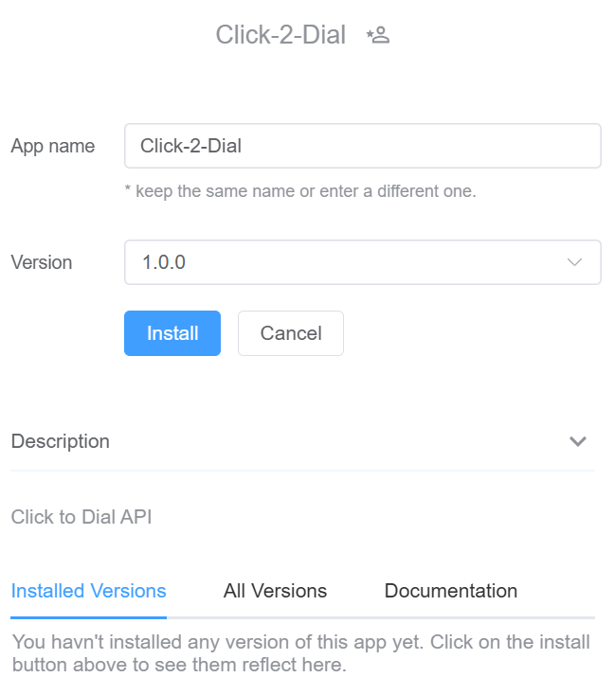Click the Cancel button
The height and width of the screenshot is (677, 614).
click(x=291, y=333)
